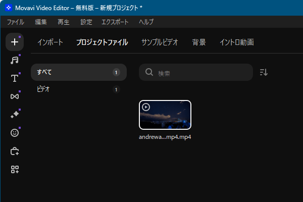
Task: Click the magnifier search icon
Action: 149,72
